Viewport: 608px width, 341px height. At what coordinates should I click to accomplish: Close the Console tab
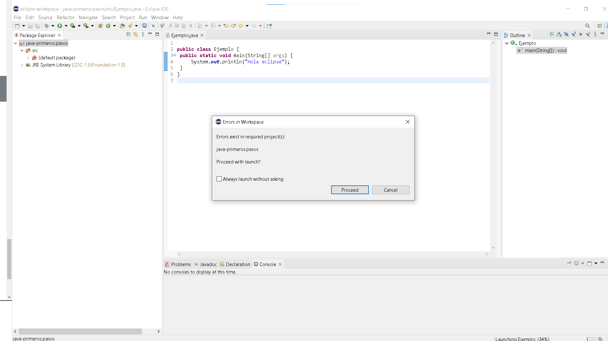pos(280,264)
